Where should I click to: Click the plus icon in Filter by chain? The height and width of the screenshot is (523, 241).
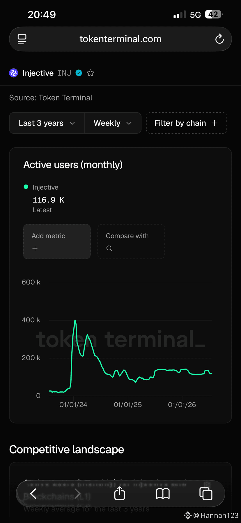215,123
